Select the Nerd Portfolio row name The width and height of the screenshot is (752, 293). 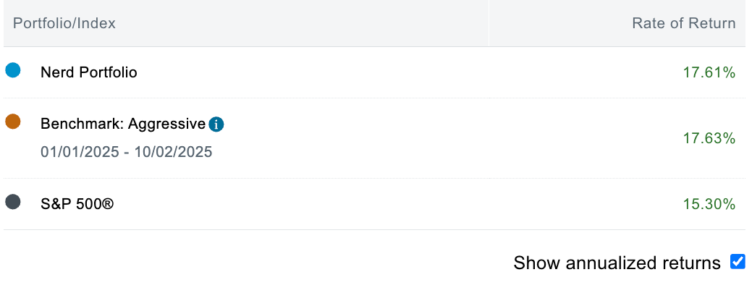(89, 72)
